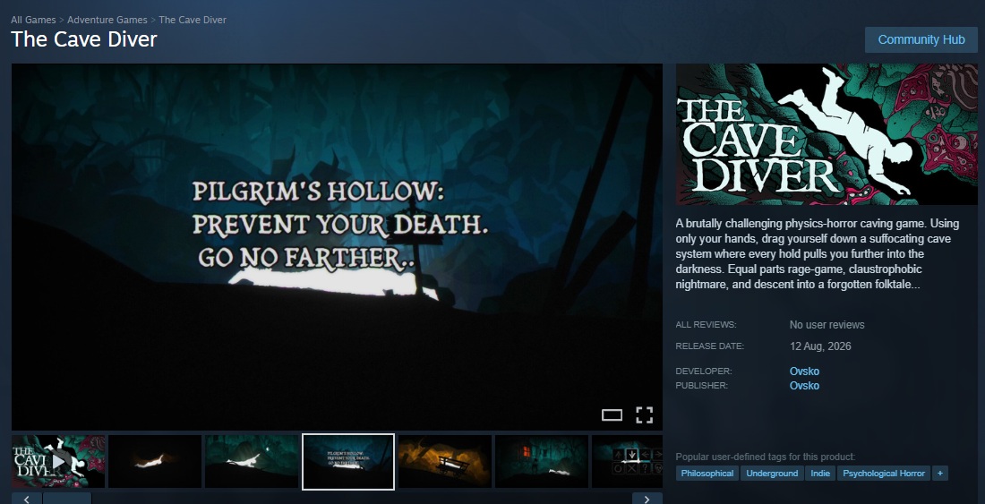
Task: Click the main Pilgrim's Hollow screenshot
Action: coord(337,247)
